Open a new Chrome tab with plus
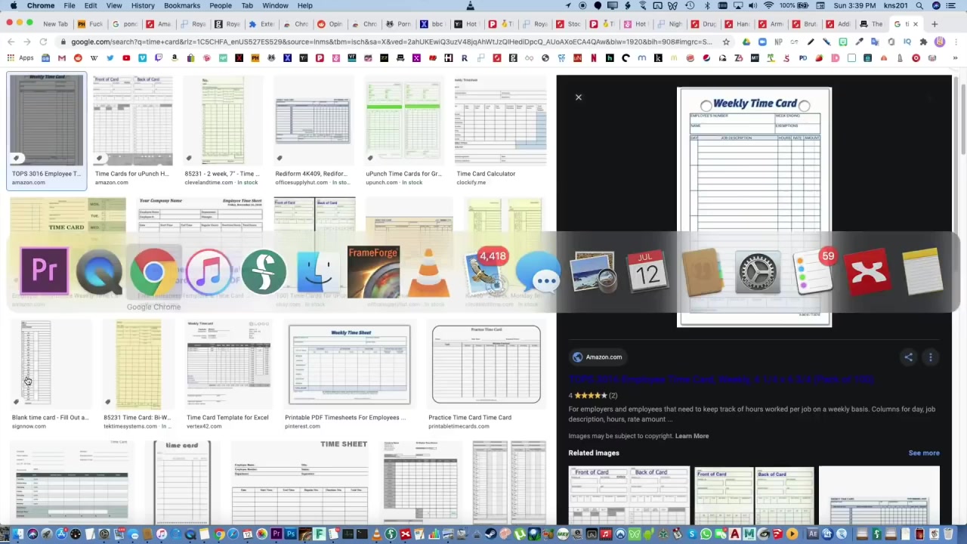 [935, 23]
